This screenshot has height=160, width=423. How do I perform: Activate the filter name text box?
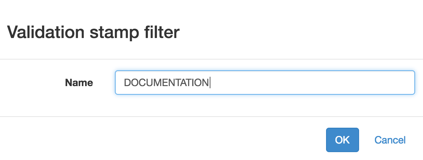click(265, 83)
